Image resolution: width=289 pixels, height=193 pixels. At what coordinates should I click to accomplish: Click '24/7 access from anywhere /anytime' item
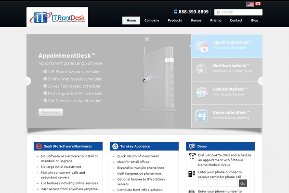(69, 189)
